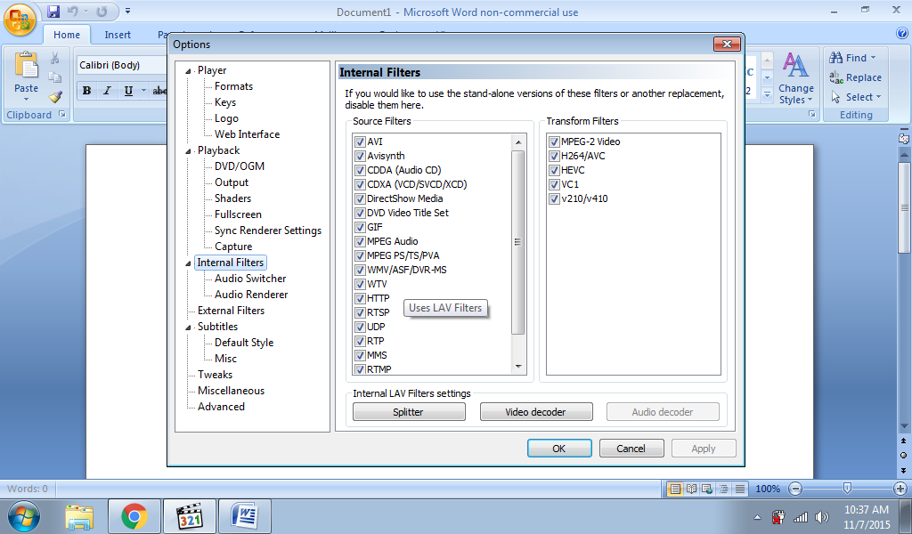Save document via Quick Access icon

pos(53,11)
